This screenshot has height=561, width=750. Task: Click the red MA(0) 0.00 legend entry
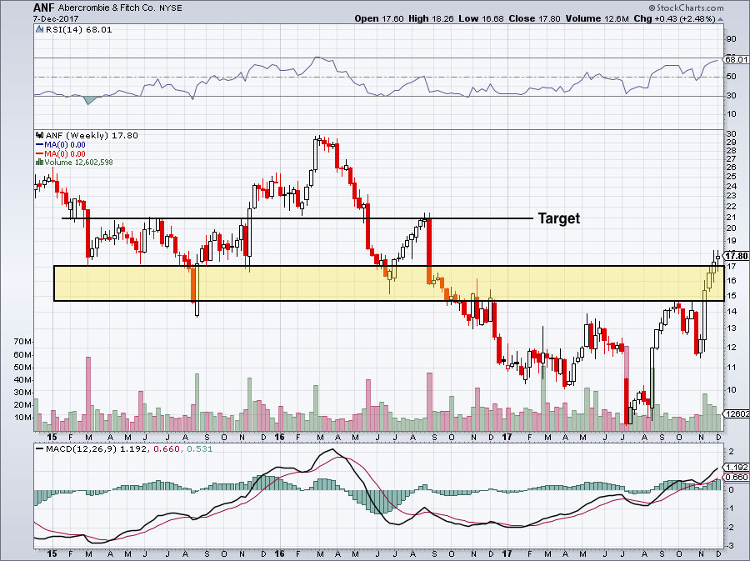coord(61,154)
